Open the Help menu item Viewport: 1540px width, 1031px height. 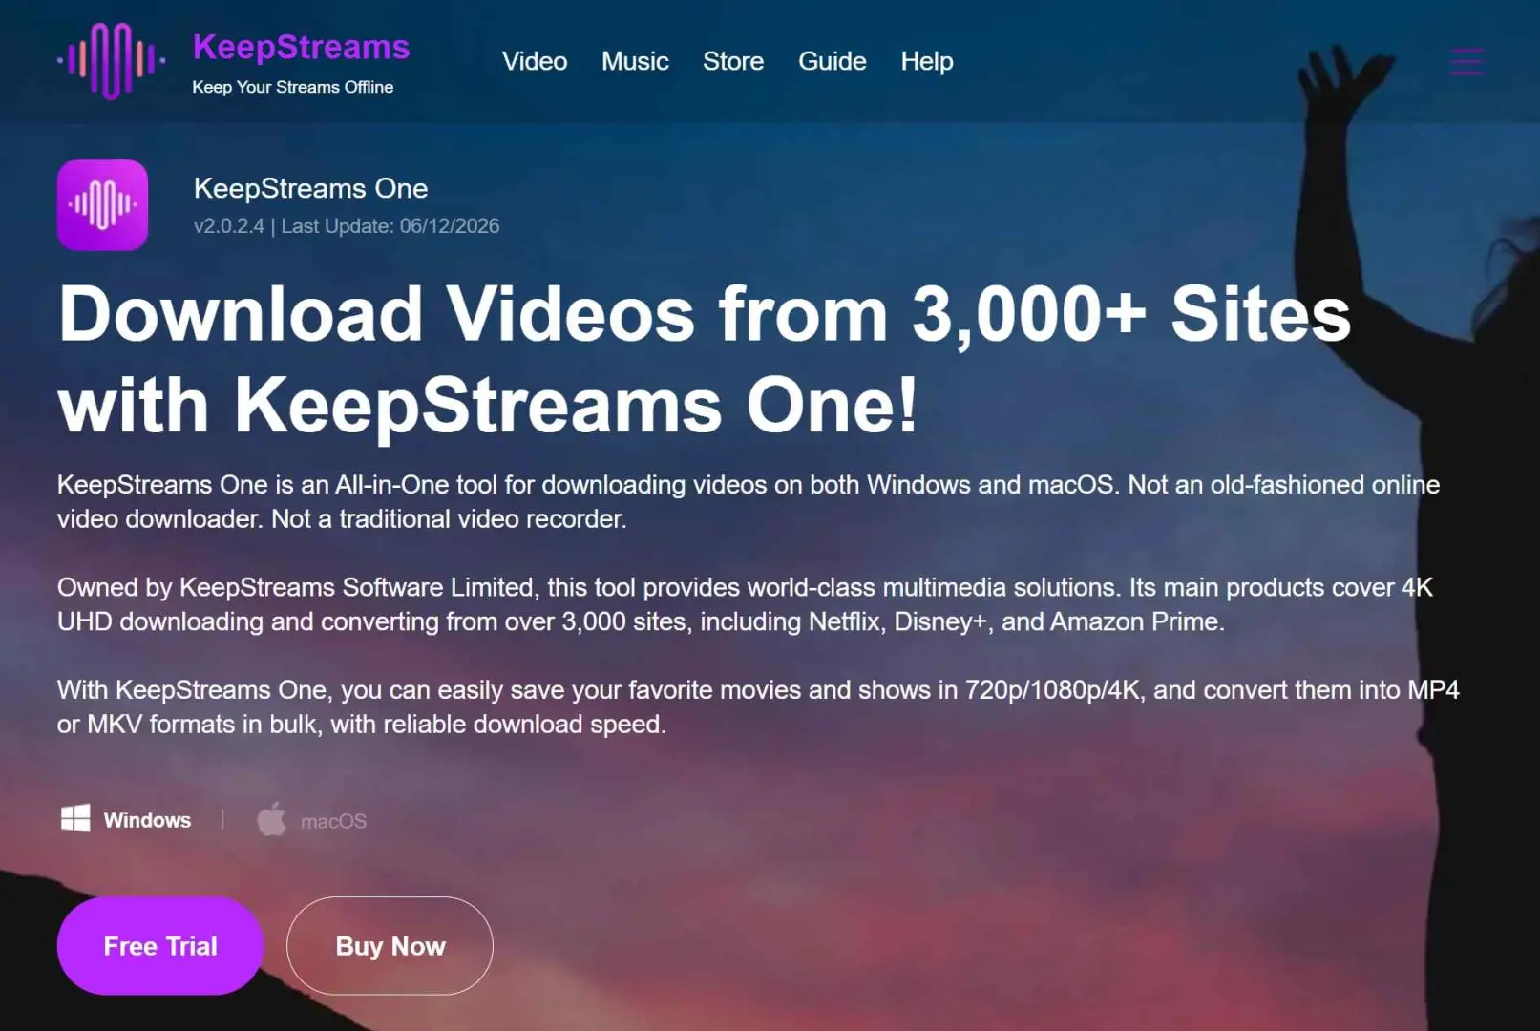point(927,61)
